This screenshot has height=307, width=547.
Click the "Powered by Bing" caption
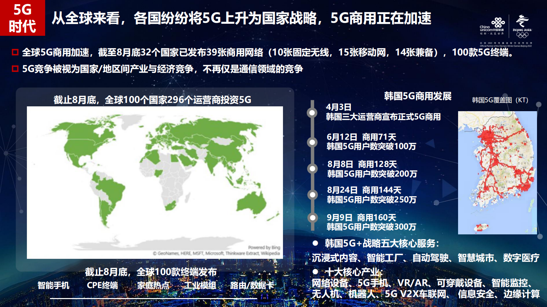pos(264,247)
